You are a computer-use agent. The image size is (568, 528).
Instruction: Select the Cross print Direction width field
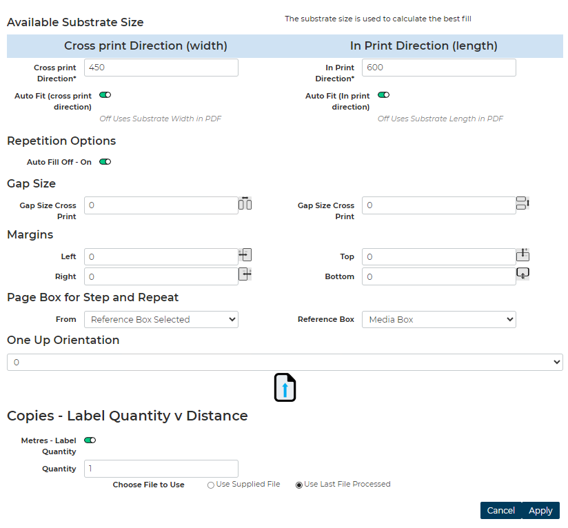coord(161,68)
